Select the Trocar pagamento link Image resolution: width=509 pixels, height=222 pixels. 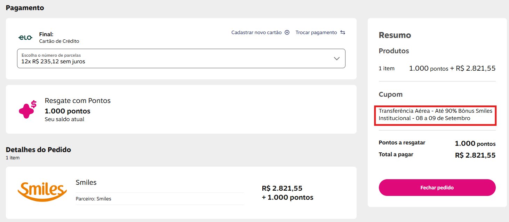(316, 32)
